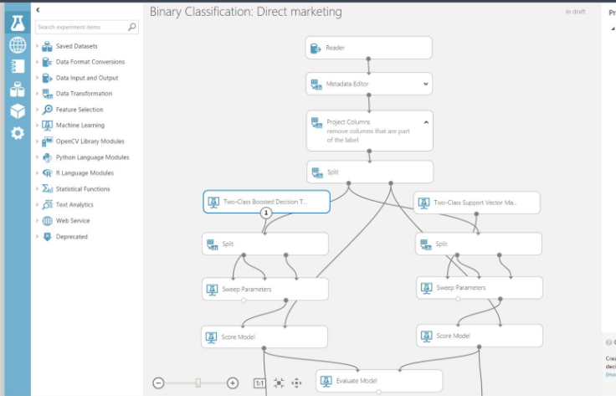Open Trained Models cube icon in left rail
This screenshot has height=396, width=616.
[17, 111]
